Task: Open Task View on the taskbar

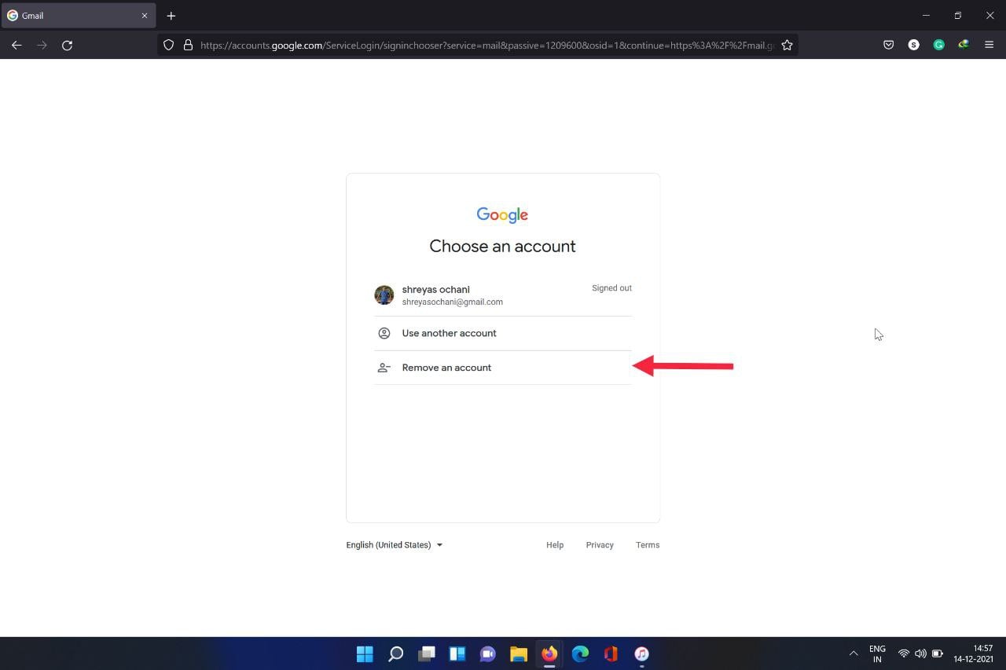Action: tap(427, 654)
